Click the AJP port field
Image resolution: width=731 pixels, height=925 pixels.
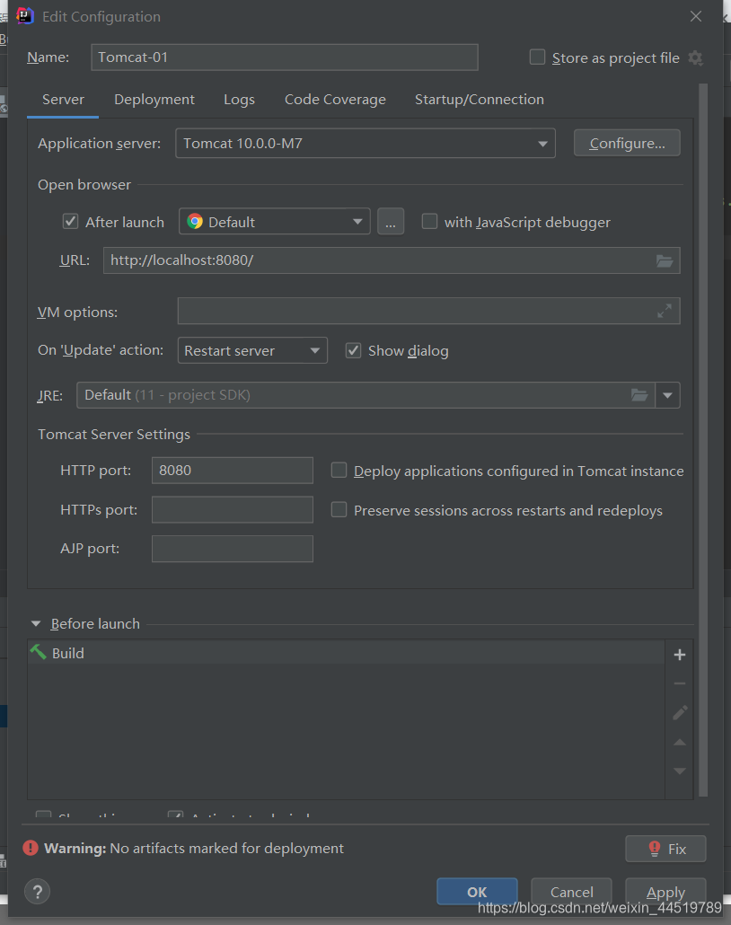tap(233, 549)
